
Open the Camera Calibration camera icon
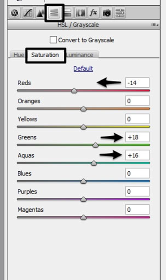pyautogui.click(x=107, y=13)
